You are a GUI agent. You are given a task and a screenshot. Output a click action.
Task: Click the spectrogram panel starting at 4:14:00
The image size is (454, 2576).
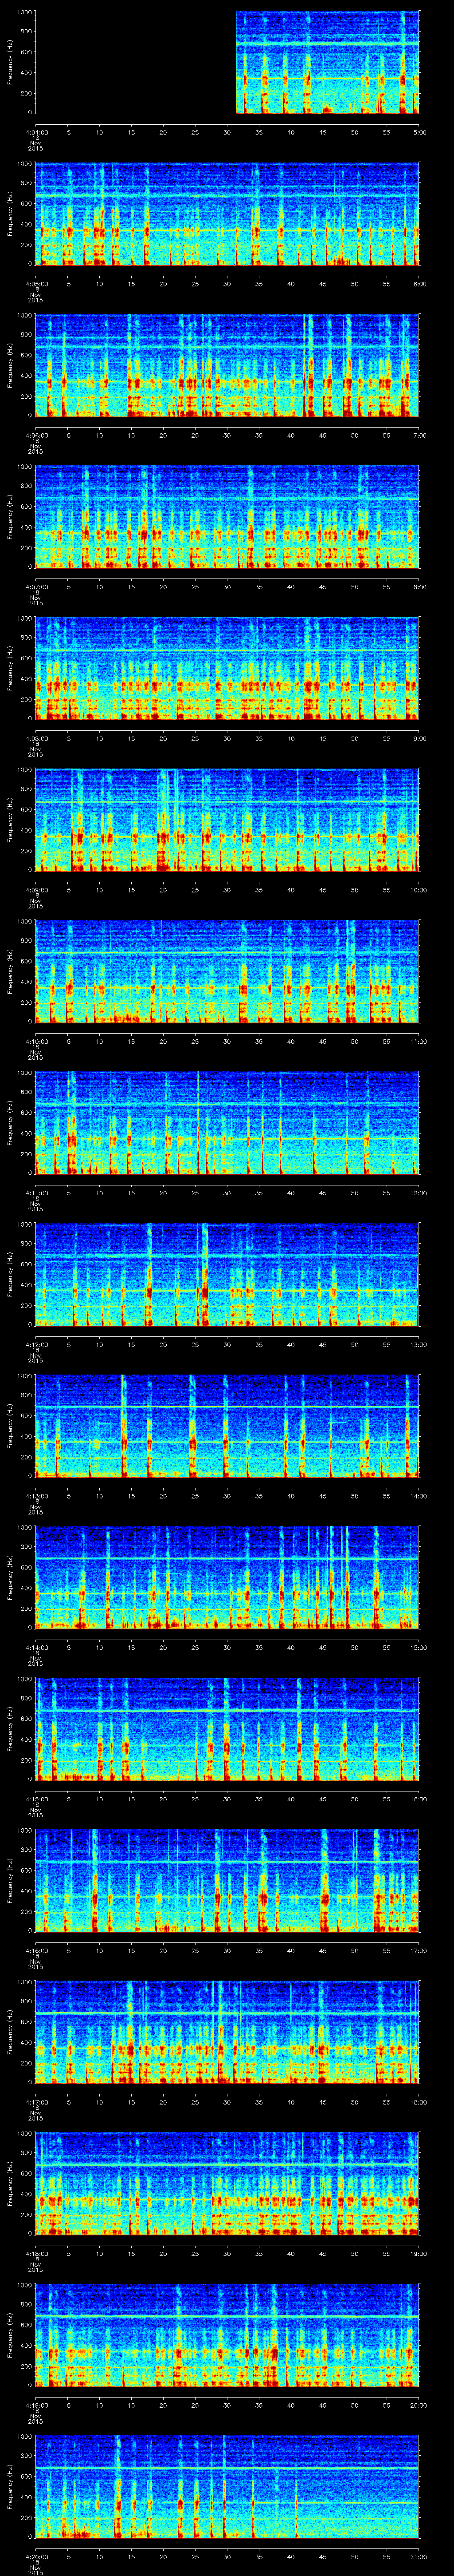[x=227, y=1577]
